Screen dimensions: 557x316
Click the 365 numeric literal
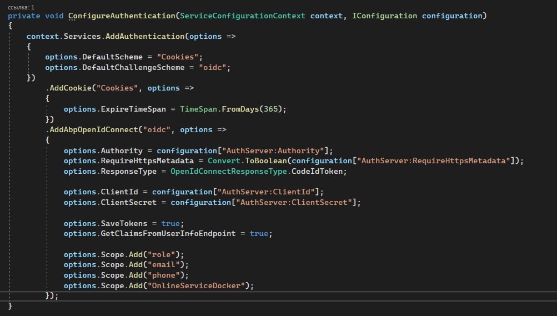pyautogui.click(x=270, y=109)
